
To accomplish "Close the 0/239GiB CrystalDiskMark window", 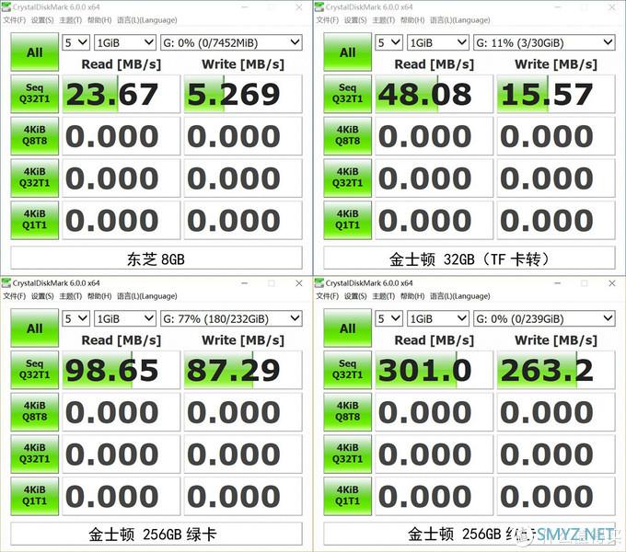I will 611,283.
